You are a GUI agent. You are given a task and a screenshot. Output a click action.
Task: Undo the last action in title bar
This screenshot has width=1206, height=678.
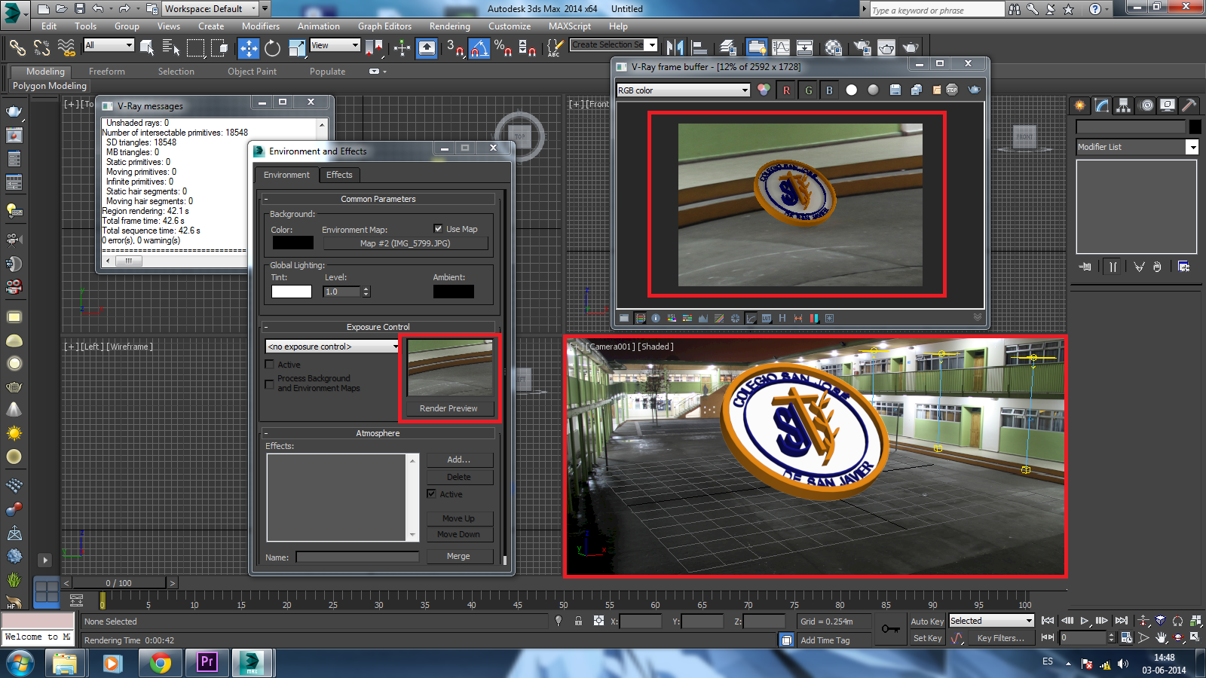(98, 9)
